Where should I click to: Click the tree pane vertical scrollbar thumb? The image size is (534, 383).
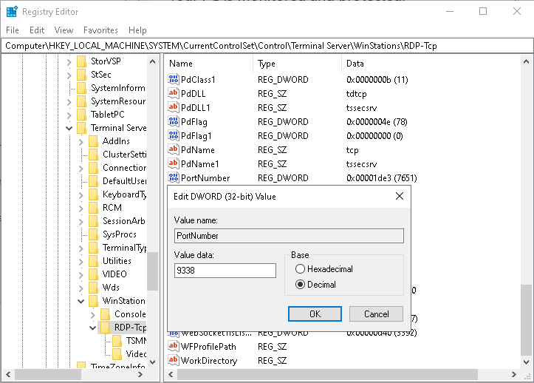[x=153, y=271]
